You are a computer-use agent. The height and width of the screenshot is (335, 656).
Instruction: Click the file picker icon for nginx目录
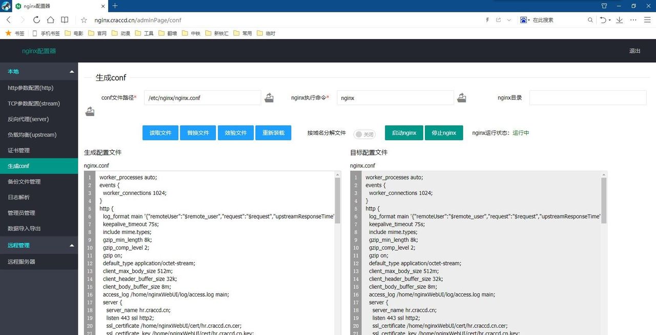coord(90,111)
